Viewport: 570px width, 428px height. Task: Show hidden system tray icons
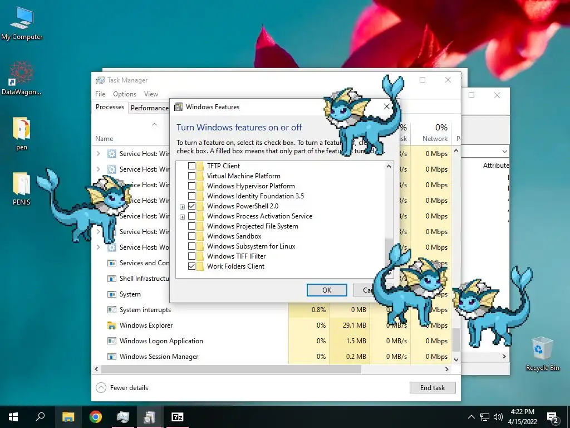point(471,417)
